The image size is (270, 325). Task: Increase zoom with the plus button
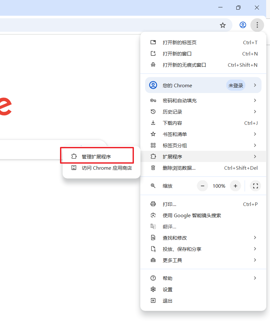click(235, 186)
